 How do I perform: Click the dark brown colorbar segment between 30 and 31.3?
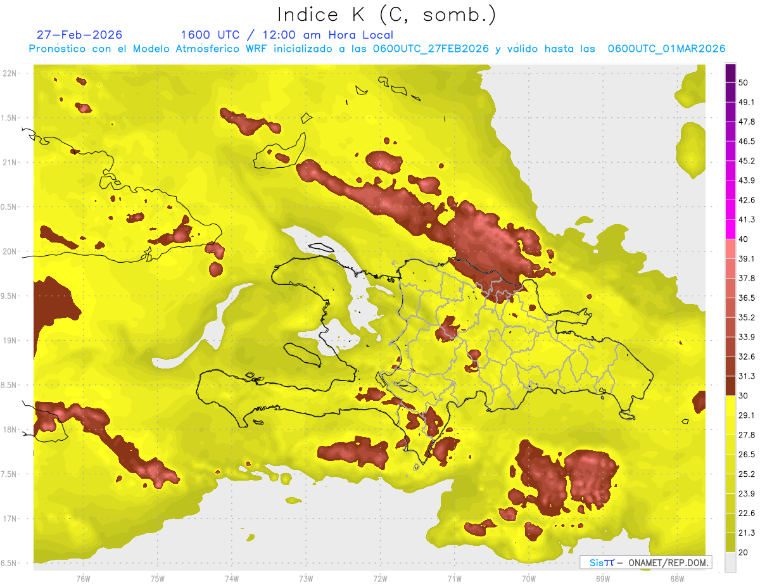tap(731, 386)
